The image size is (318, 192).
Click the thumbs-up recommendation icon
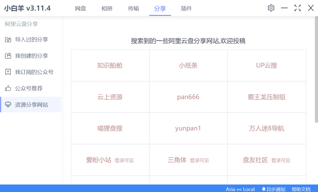(x=8, y=88)
